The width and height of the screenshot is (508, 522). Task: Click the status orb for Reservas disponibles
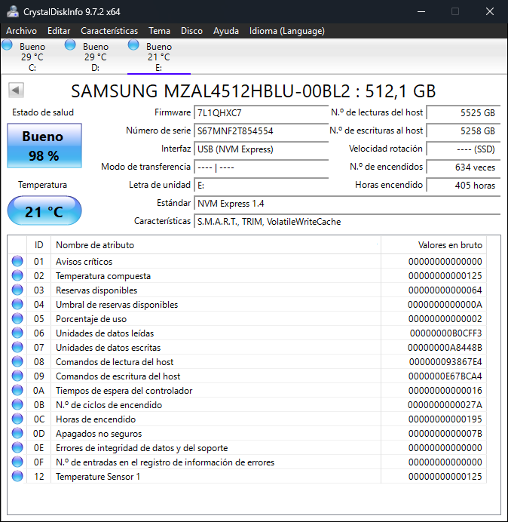[x=17, y=290]
